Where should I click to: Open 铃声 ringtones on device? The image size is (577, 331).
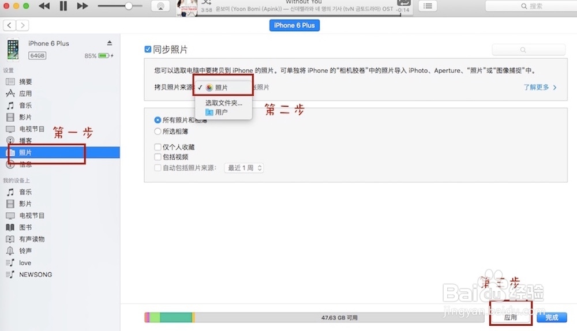tap(25, 251)
